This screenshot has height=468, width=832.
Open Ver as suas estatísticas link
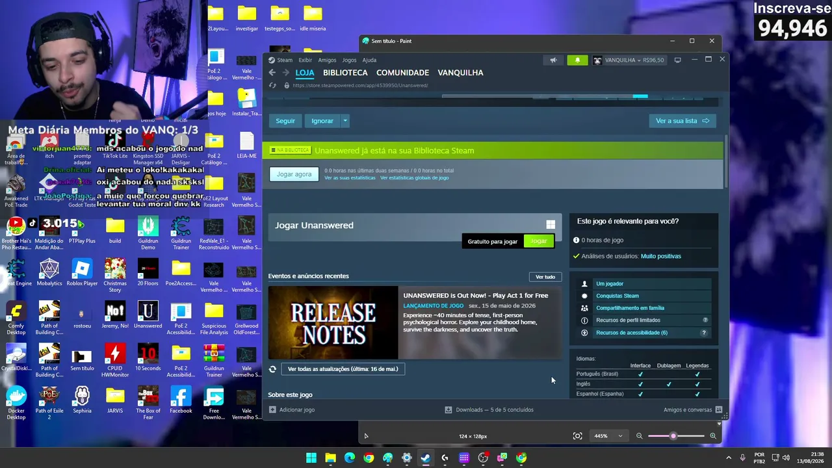(x=350, y=178)
